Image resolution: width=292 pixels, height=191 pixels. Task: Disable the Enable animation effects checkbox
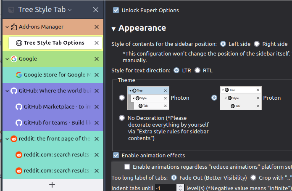click(116, 155)
